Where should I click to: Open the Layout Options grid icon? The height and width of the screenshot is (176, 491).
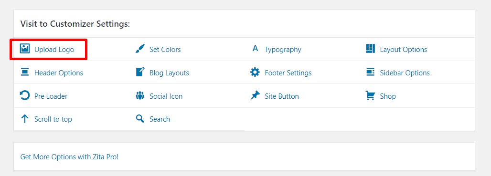point(371,49)
